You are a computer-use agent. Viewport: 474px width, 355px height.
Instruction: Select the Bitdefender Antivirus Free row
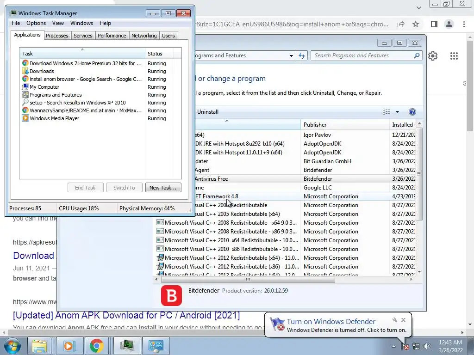pyautogui.click(x=306, y=179)
